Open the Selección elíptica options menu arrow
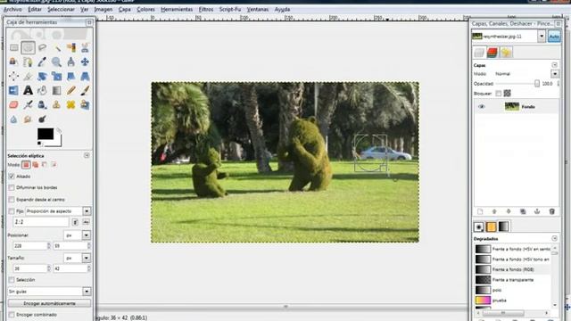The height and width of the screenshot is (321, 571). pyautogui.click(x=87, y=155)
